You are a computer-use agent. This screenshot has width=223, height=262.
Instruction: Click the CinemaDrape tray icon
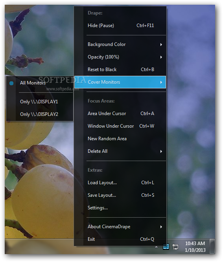pos(166,247)
